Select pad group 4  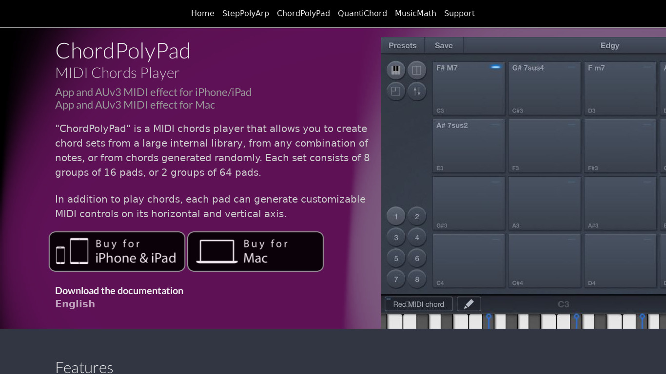(417, 237)
